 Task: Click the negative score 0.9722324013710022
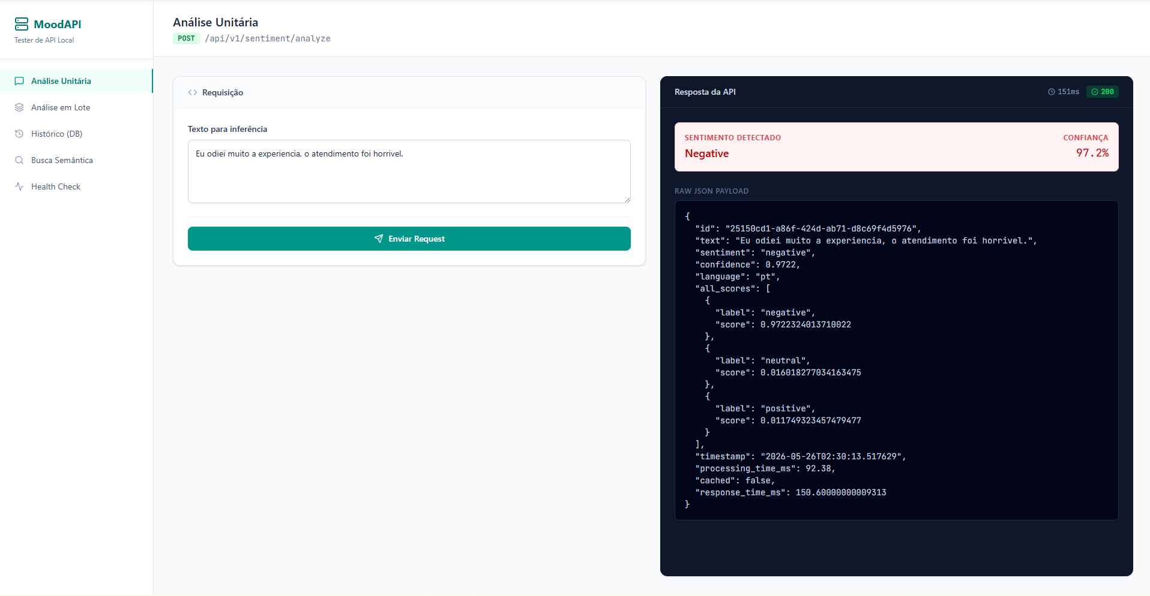click(x=805, y=324)
